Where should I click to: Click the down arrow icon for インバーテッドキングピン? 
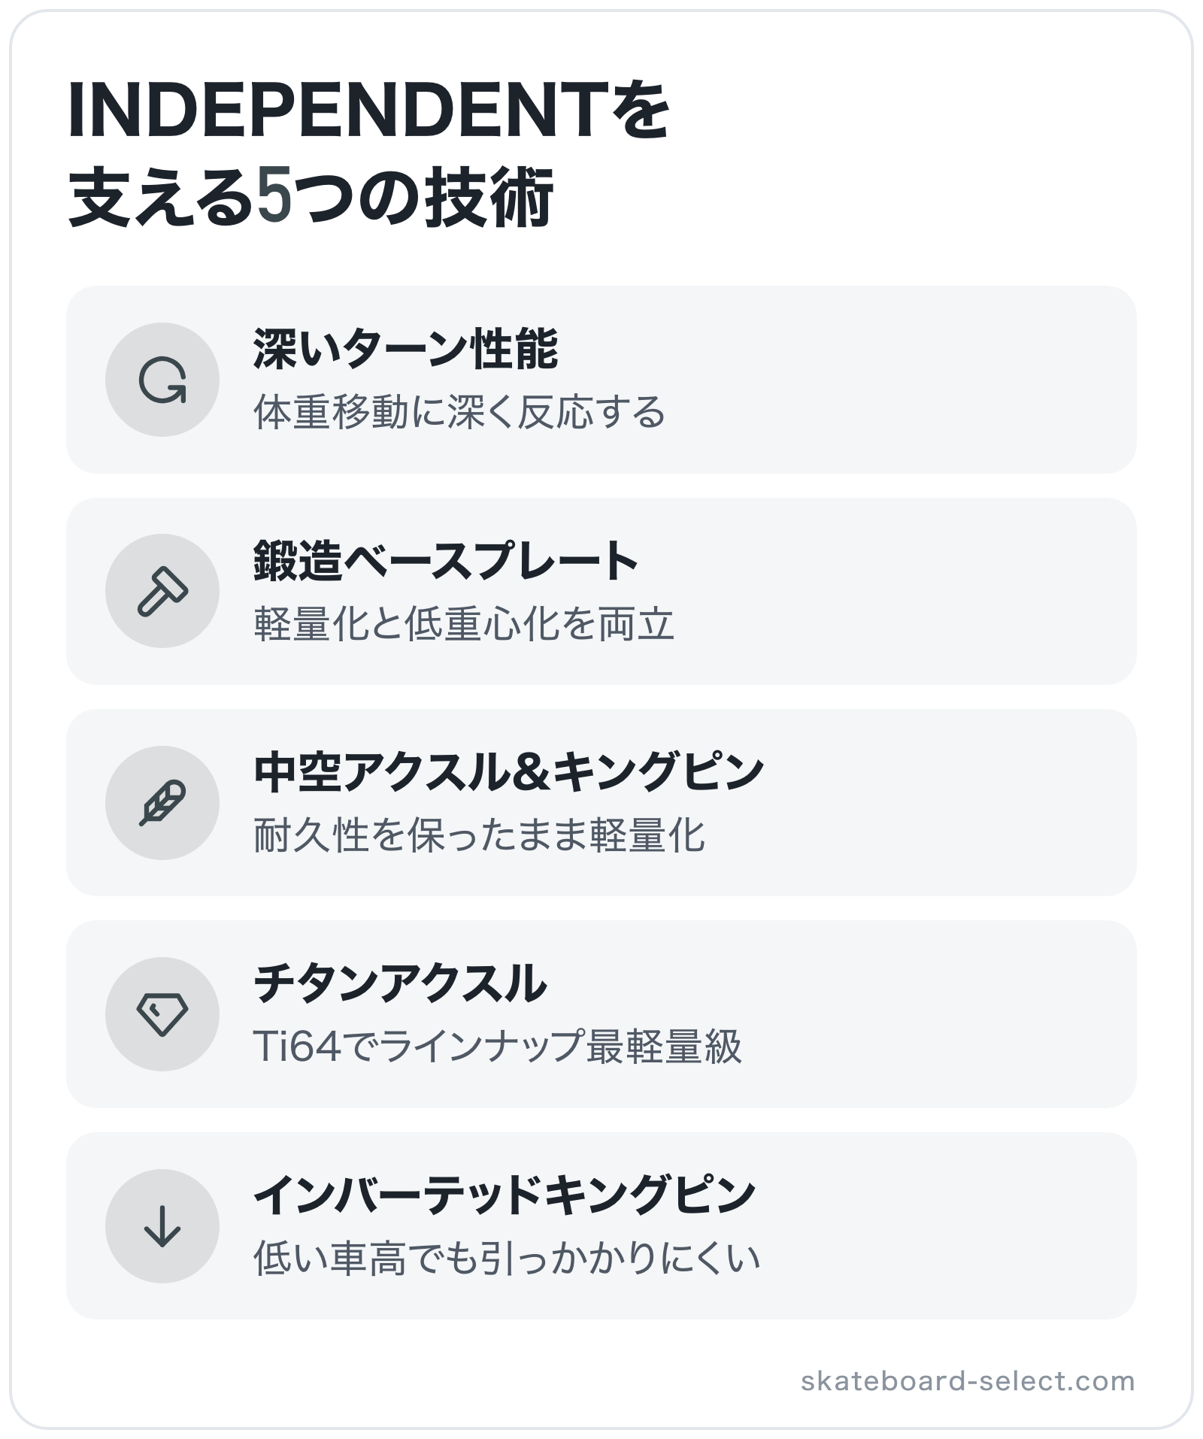[x=162, y=1225]
